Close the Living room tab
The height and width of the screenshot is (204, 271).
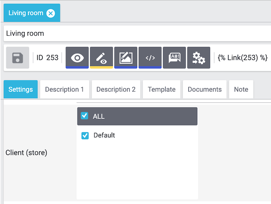point(51,13)
